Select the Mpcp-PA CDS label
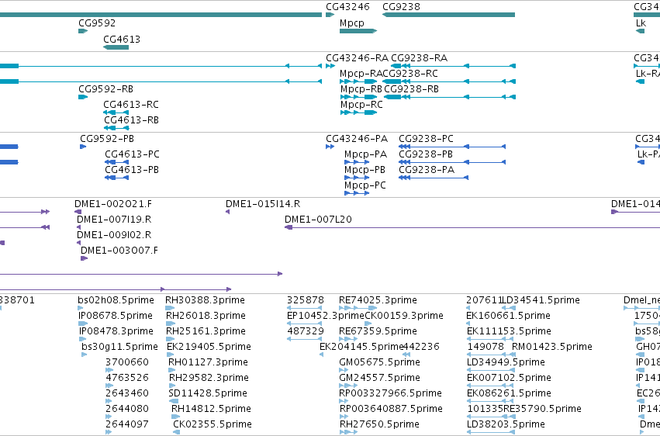This screenshot has width=660, height=436. (x=365, y=154)
